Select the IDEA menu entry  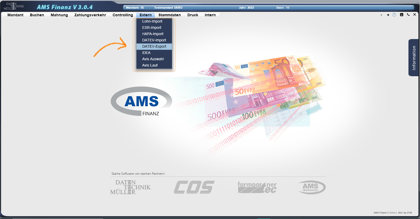tap(146, 53)
